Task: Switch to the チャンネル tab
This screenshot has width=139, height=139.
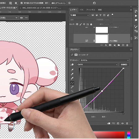Action: [x=91, y=10]
